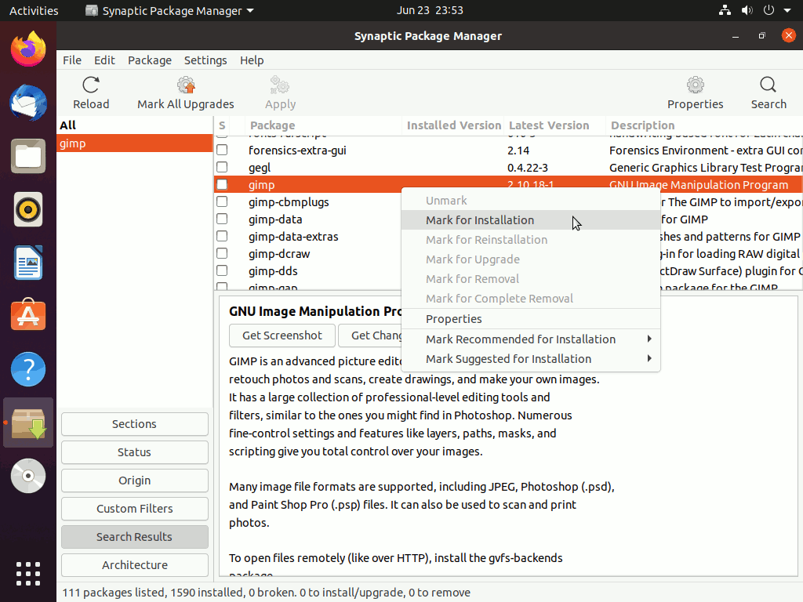Open Ubuntu Software dock icon
Screen dimensions: 803x602
pyautogui.click(x=28, y=316)
